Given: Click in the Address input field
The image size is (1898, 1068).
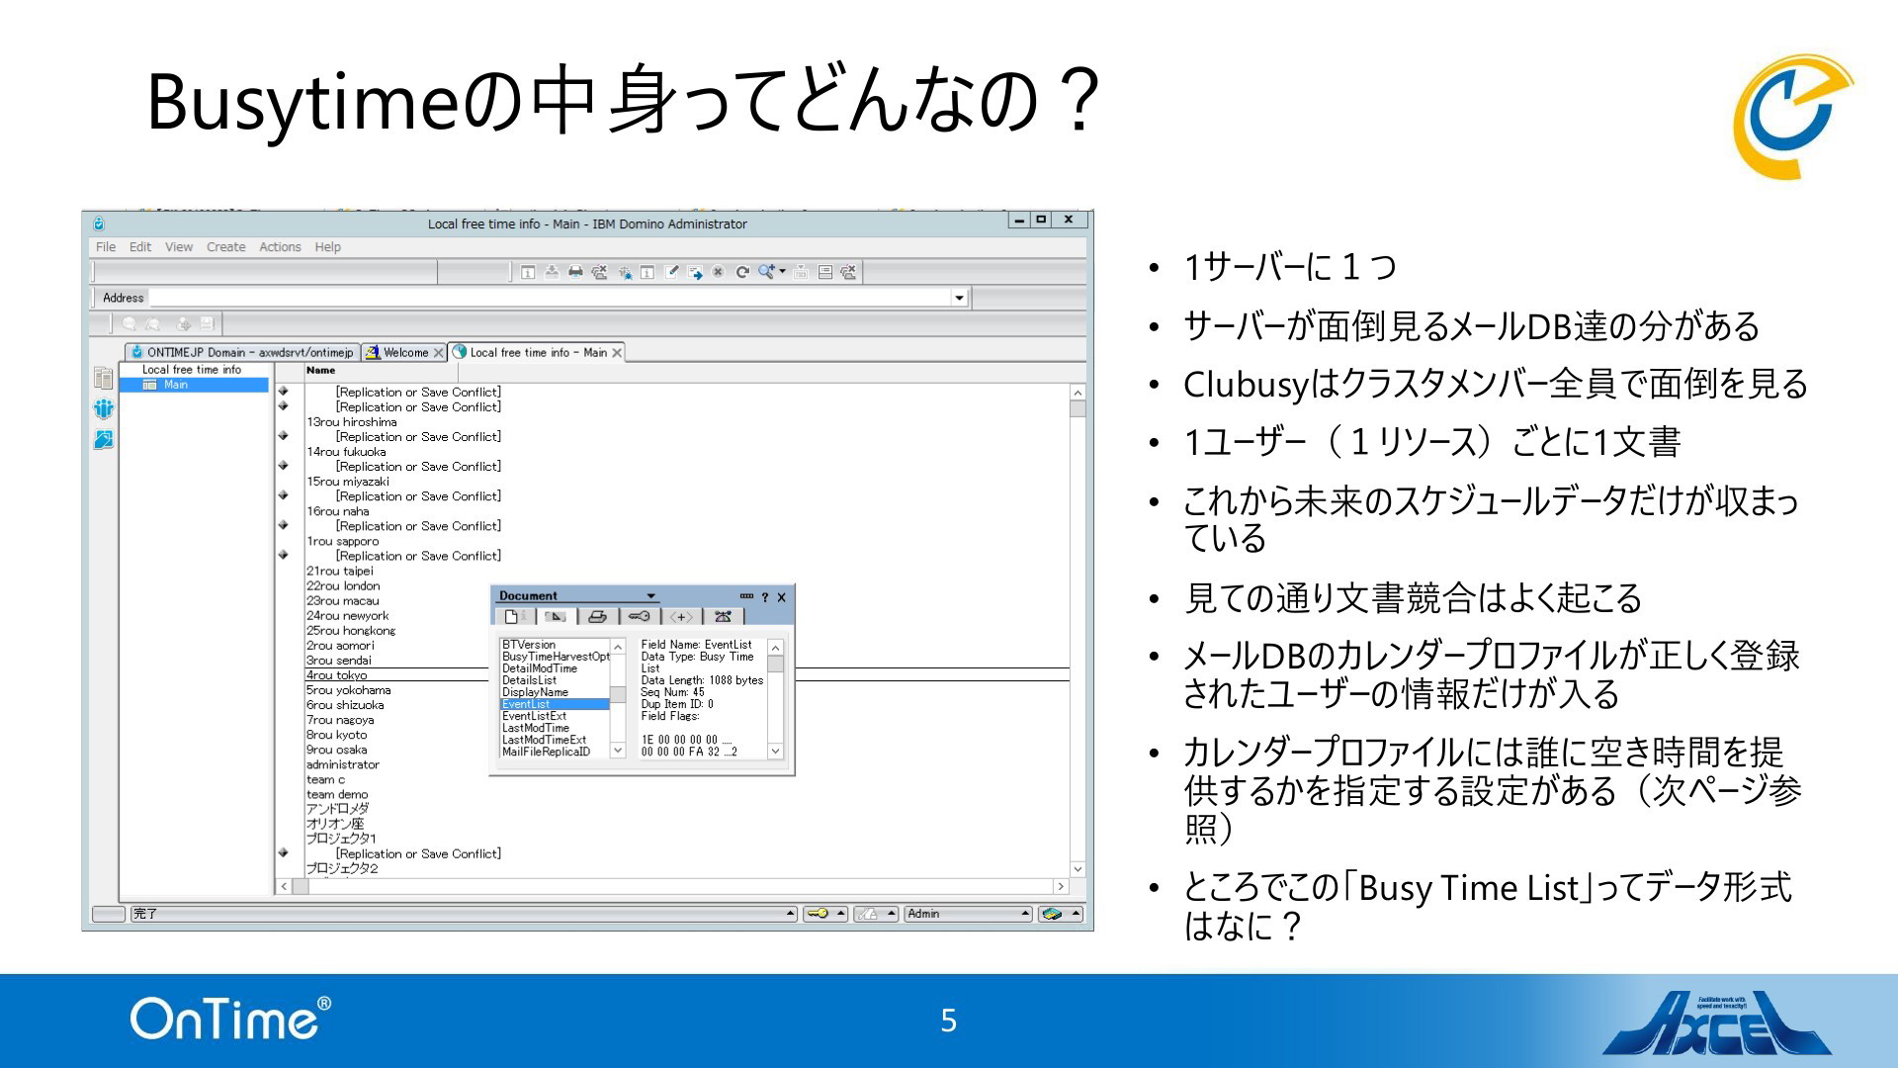Looking at the screenshot, I should pyautogui.click(x=549, y=298).
